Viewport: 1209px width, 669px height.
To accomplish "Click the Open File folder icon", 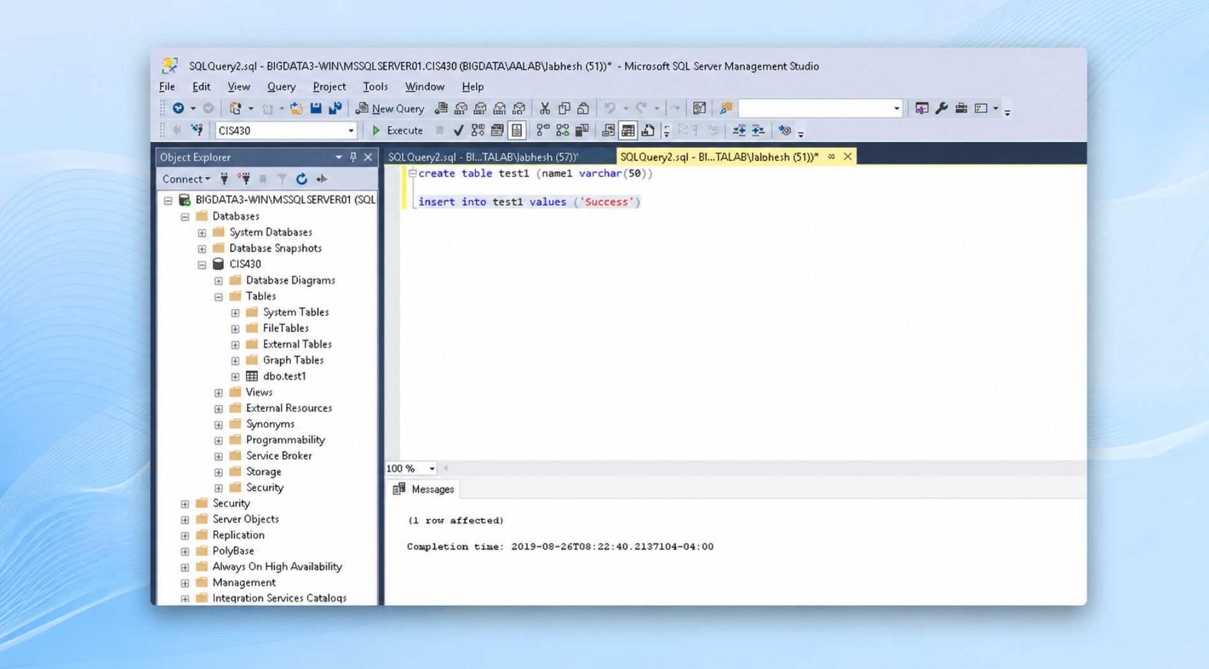I will 296,108.
